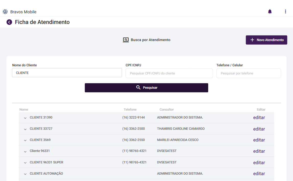Image resolution: width=293 pixels, height=181 pixels.
Task: Click editar for CLIENTE 31390
Action: click(259, 118)
